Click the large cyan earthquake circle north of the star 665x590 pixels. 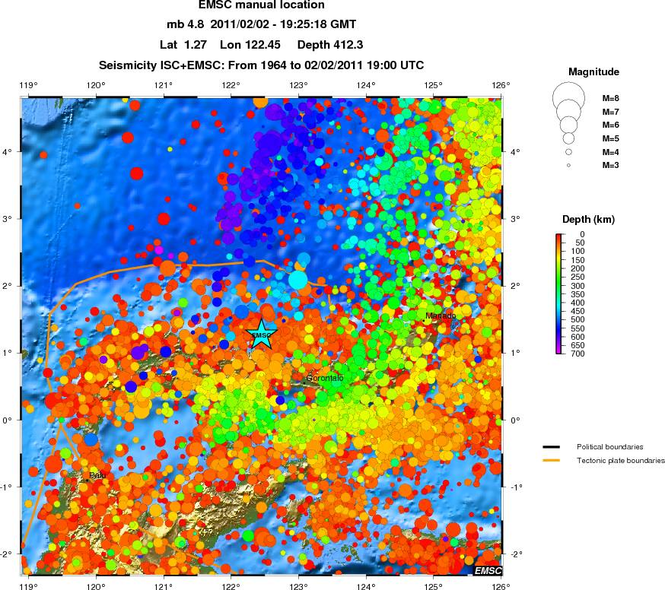click(x=297, y=280)
